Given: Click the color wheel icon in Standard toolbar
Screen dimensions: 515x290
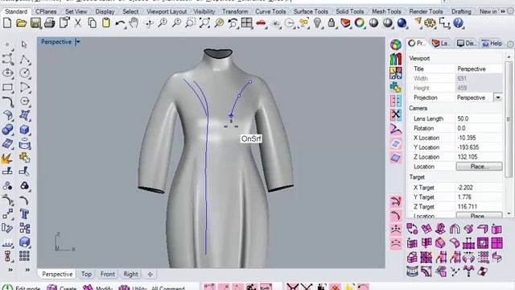Looking at the screenshot, I should pos(360,23).
